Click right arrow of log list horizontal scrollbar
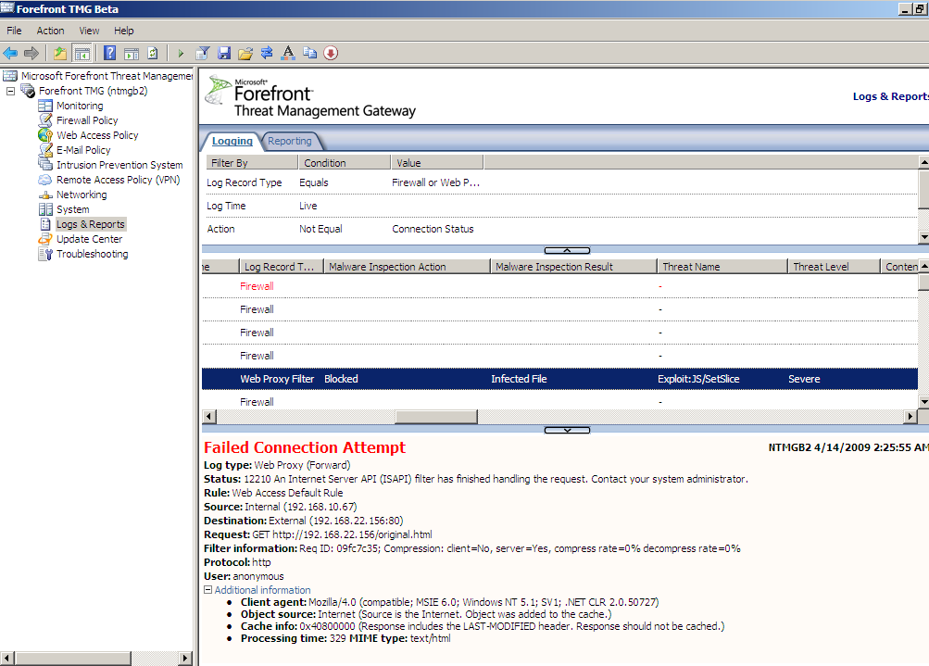Viewport: 929px width, 666px height. (910, 417)
